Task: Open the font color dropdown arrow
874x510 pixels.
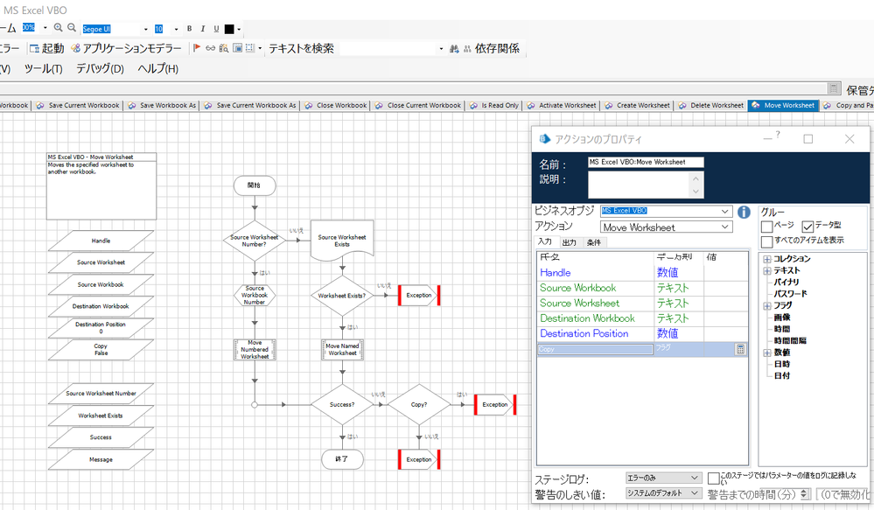Action: point(239,29)
